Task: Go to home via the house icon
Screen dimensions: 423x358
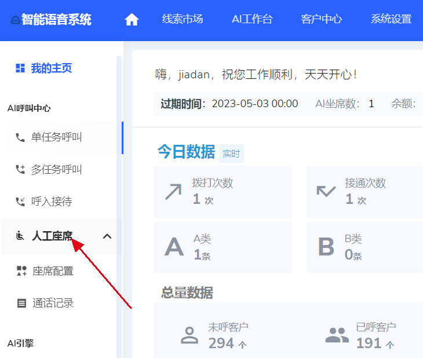Action: (132, 20)
